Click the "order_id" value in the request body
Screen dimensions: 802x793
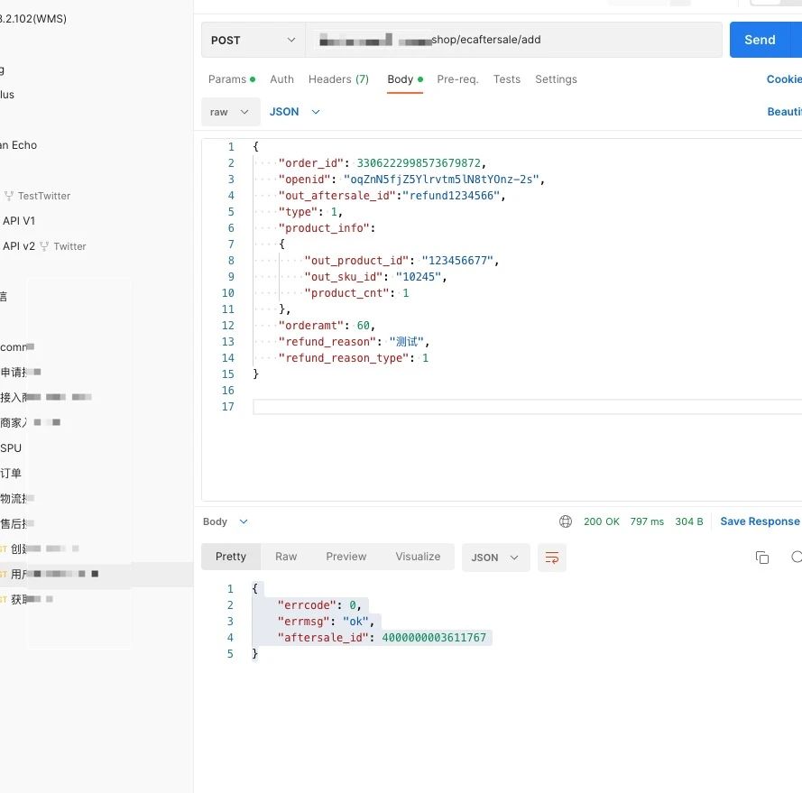pos(419,163)
